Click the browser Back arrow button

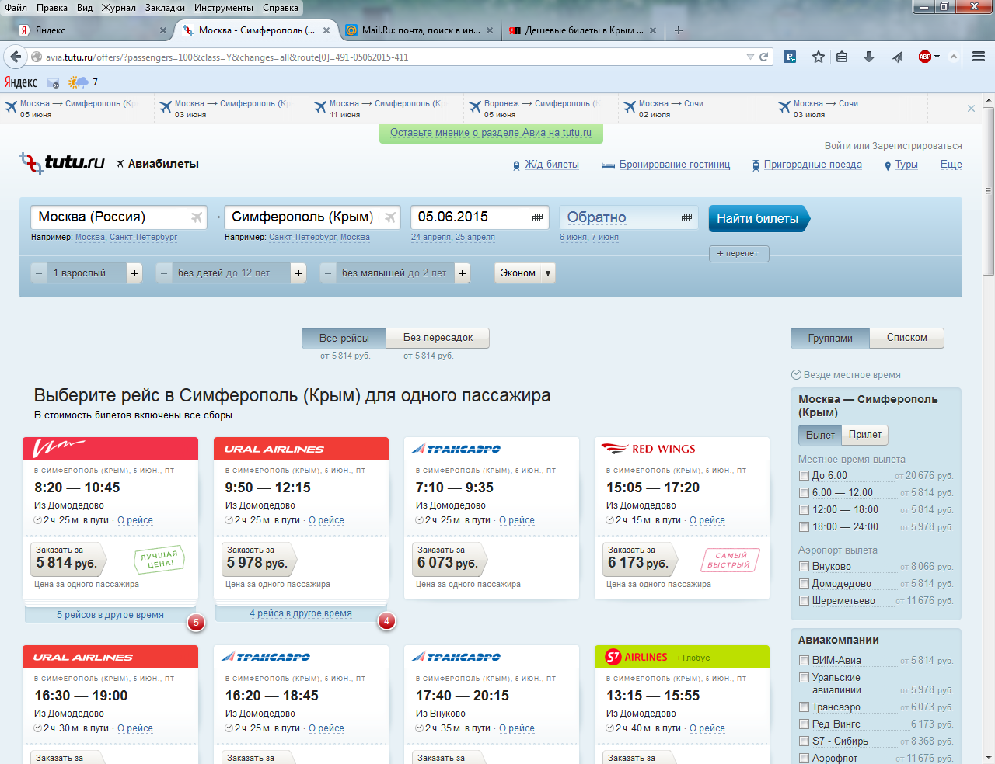[x=15, y=57]
